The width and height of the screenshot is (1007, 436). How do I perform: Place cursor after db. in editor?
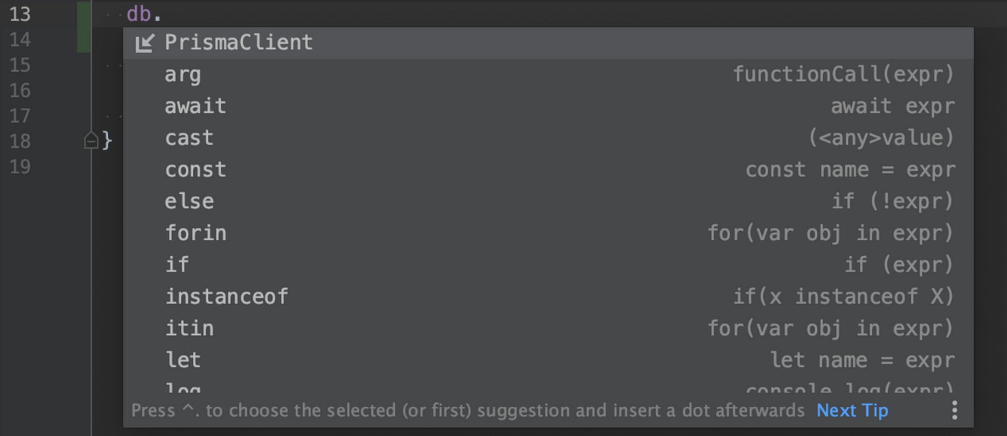[162, 14]
